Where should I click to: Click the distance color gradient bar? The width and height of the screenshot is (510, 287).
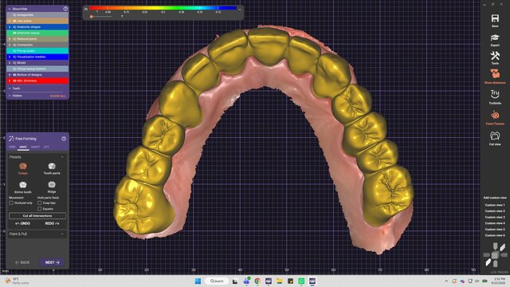tap(163, 8)
